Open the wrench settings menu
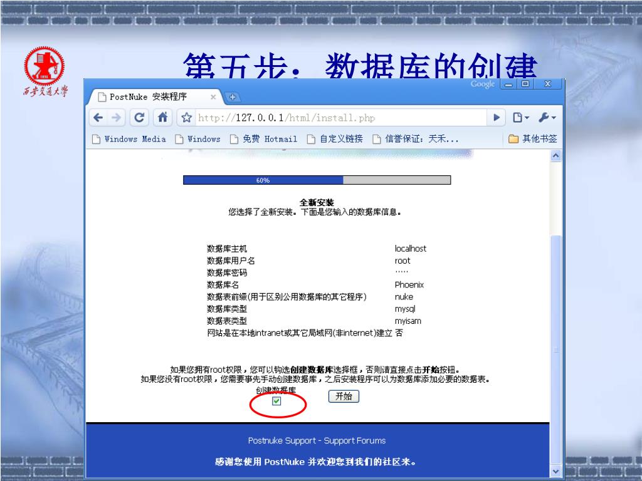The image size is (642, 481). (x=547, y=118)
